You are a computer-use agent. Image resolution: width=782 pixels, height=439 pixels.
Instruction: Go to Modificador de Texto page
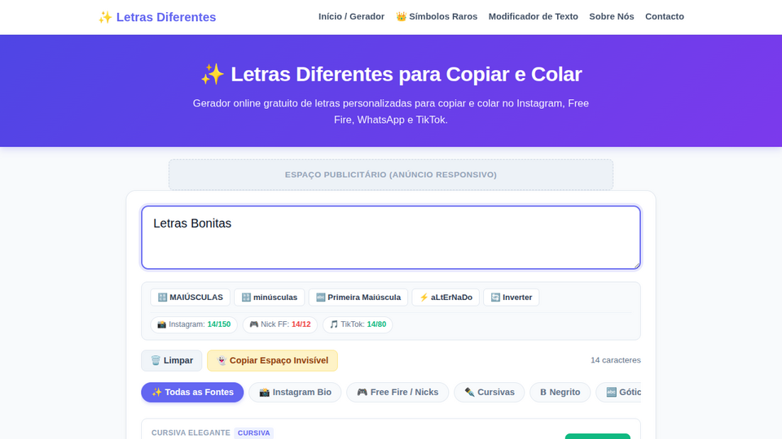pos(533,16)
